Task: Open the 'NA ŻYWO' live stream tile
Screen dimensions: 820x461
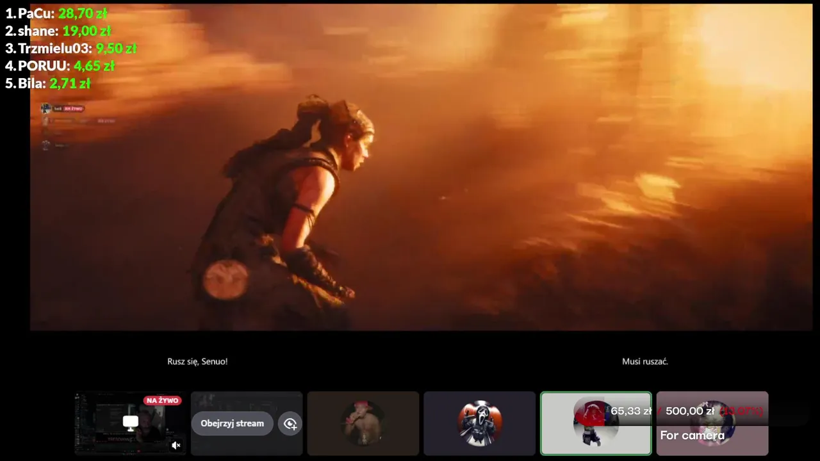Action: click(130, 423)
